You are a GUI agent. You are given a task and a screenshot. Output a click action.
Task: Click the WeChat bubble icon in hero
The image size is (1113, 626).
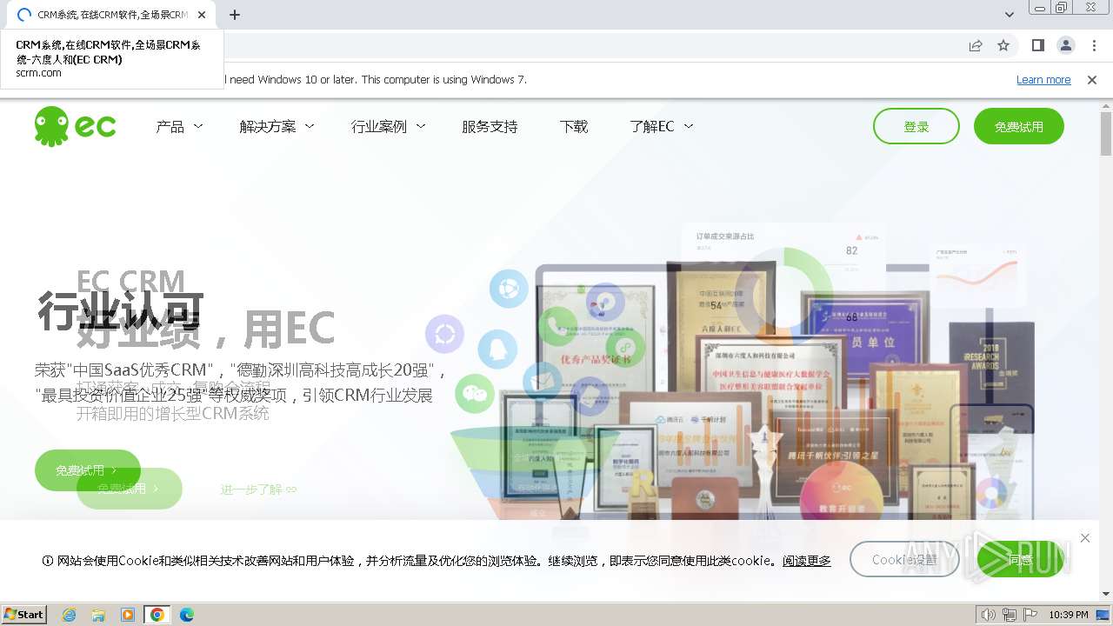pyautogui.click(x=475, y=394)
